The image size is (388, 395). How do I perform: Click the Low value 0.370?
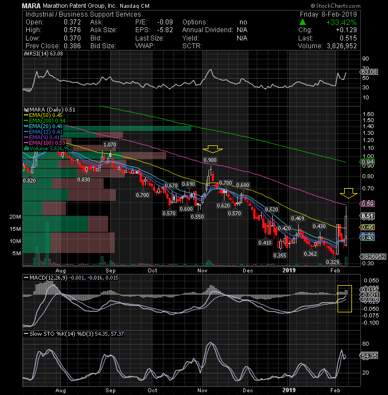(72, 38)
